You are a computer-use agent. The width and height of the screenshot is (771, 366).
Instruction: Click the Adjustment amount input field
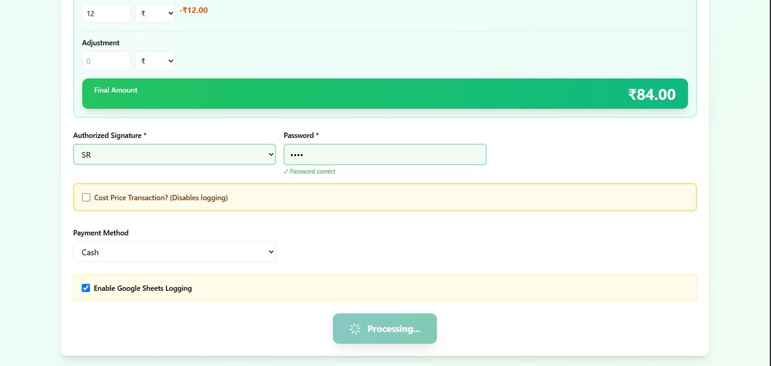pos(107,61)
